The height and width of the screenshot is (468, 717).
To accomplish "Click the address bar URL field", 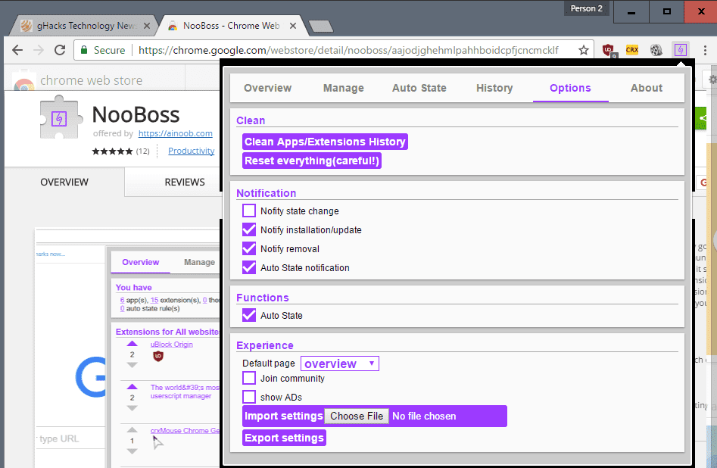I will click(x=348, y=50).
